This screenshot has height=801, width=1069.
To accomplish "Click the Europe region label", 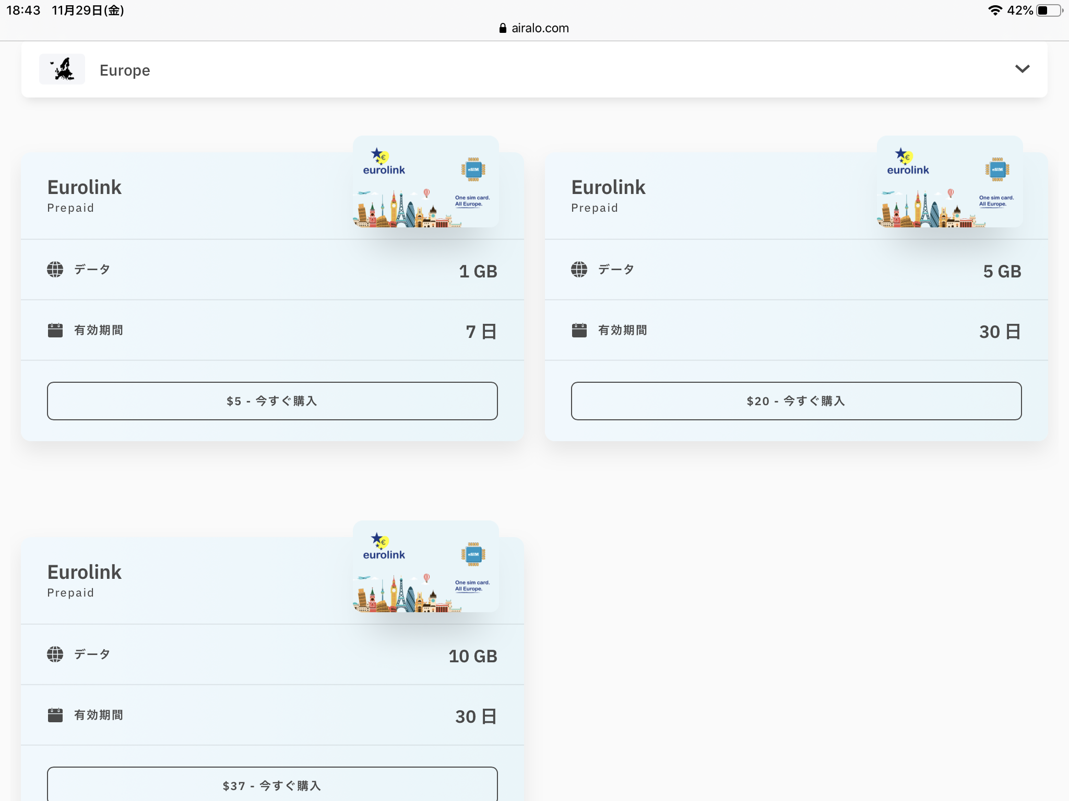I will pos(125,70).
